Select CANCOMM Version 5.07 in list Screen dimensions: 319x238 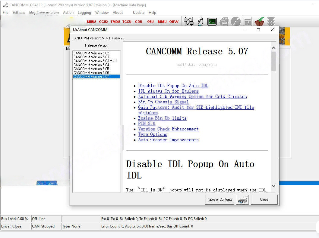click(96, 76)
